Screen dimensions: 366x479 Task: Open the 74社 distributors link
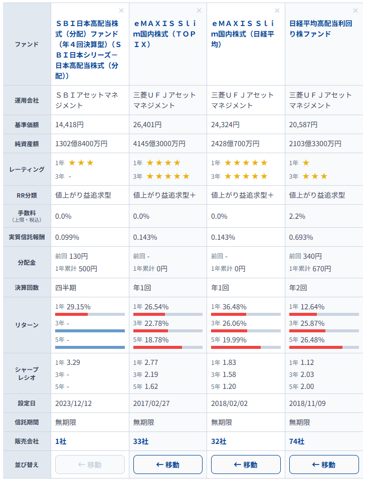(x=297, y=441)
